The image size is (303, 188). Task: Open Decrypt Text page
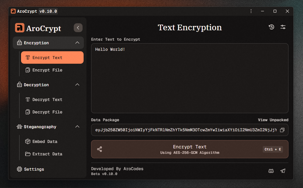[52, 99]
